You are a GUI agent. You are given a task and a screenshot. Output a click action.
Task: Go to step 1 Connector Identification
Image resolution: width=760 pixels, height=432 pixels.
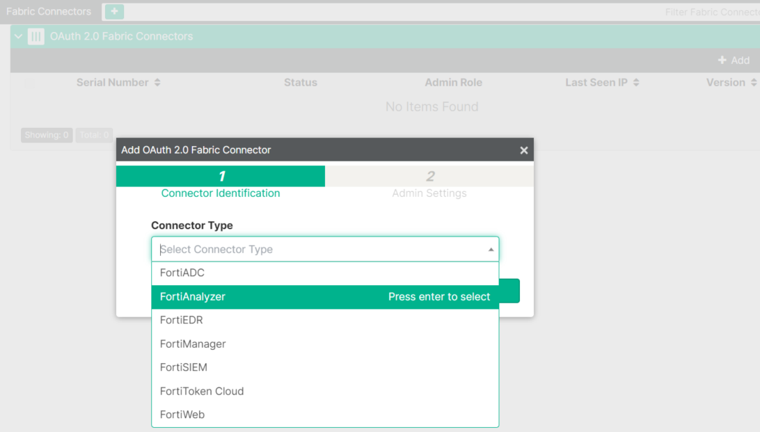pos(221,182)
